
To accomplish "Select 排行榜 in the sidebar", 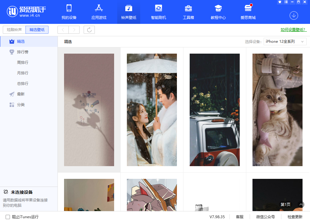I will [22, 52].
